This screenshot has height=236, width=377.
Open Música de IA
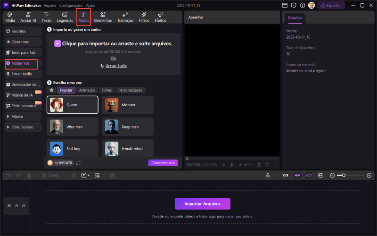(23, 95)
